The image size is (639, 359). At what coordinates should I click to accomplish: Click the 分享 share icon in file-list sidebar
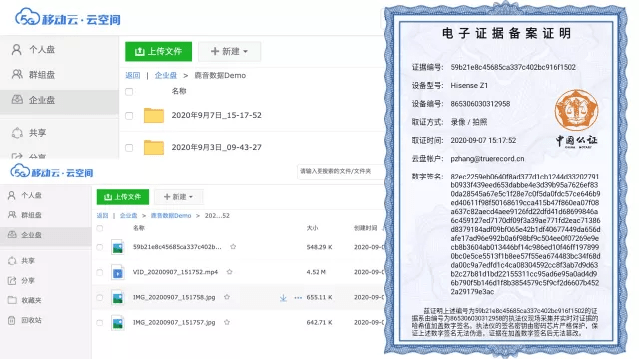click(12, 280)
